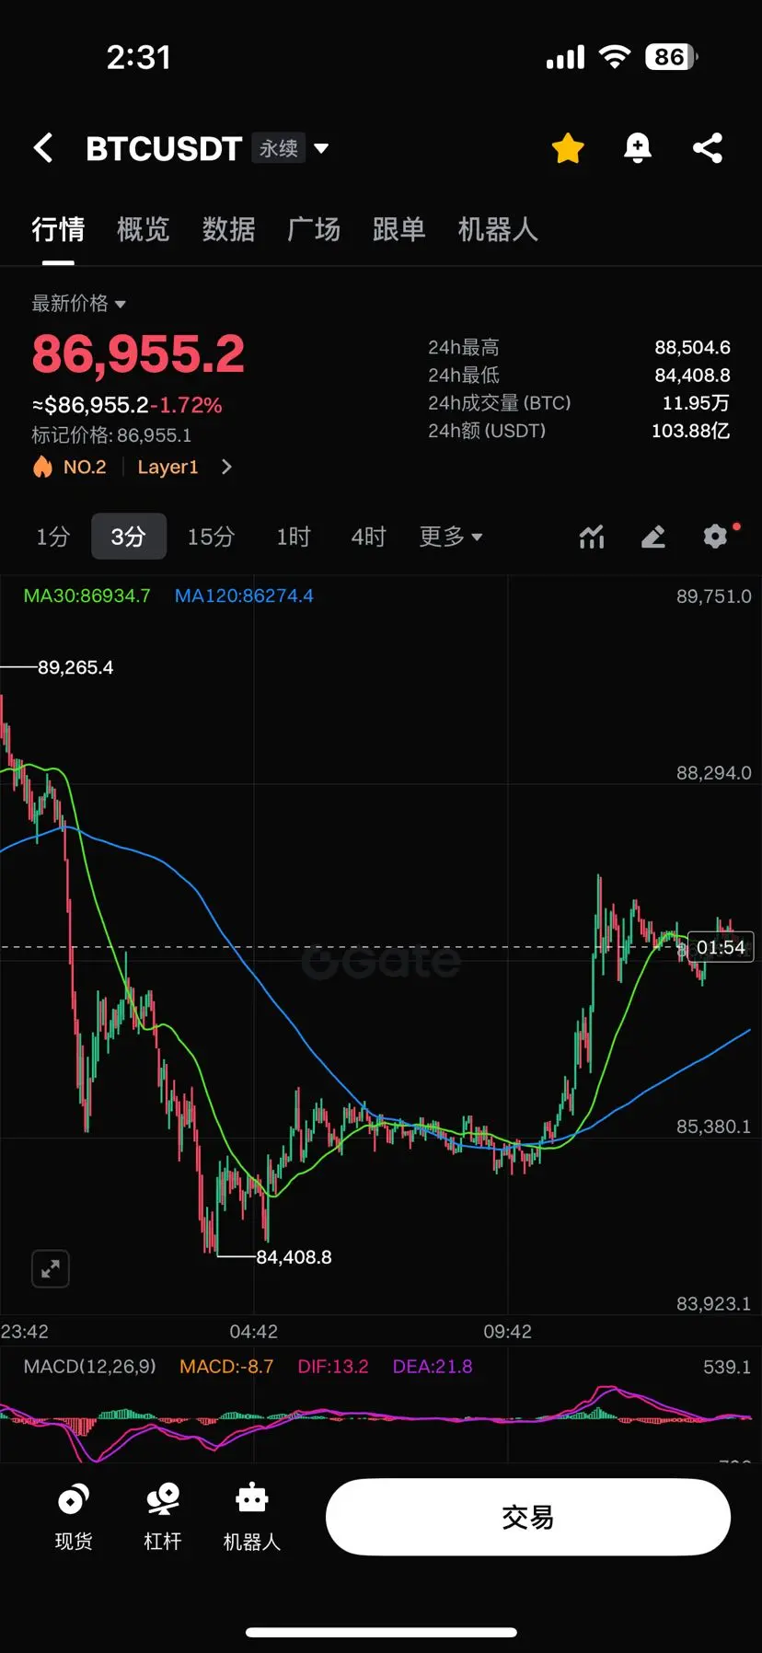
Task: Tap the 88,294.0 price axis label
Action: click(x=714, y=773)
